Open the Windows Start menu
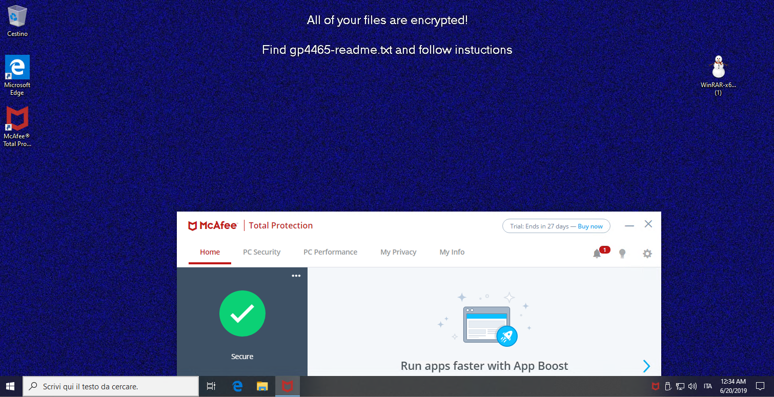Viewport: 774px width, 397px height. (x=10, y=387)
